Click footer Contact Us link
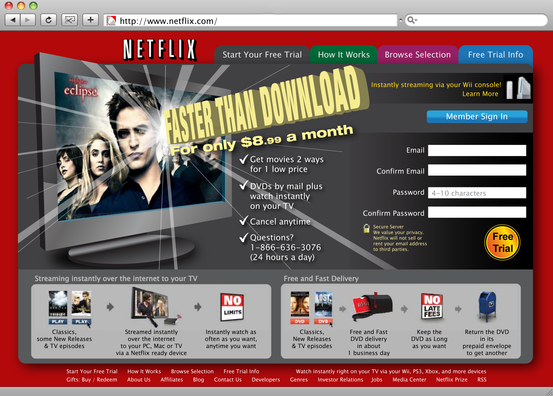The image size is (553, 396). [228, 380]
